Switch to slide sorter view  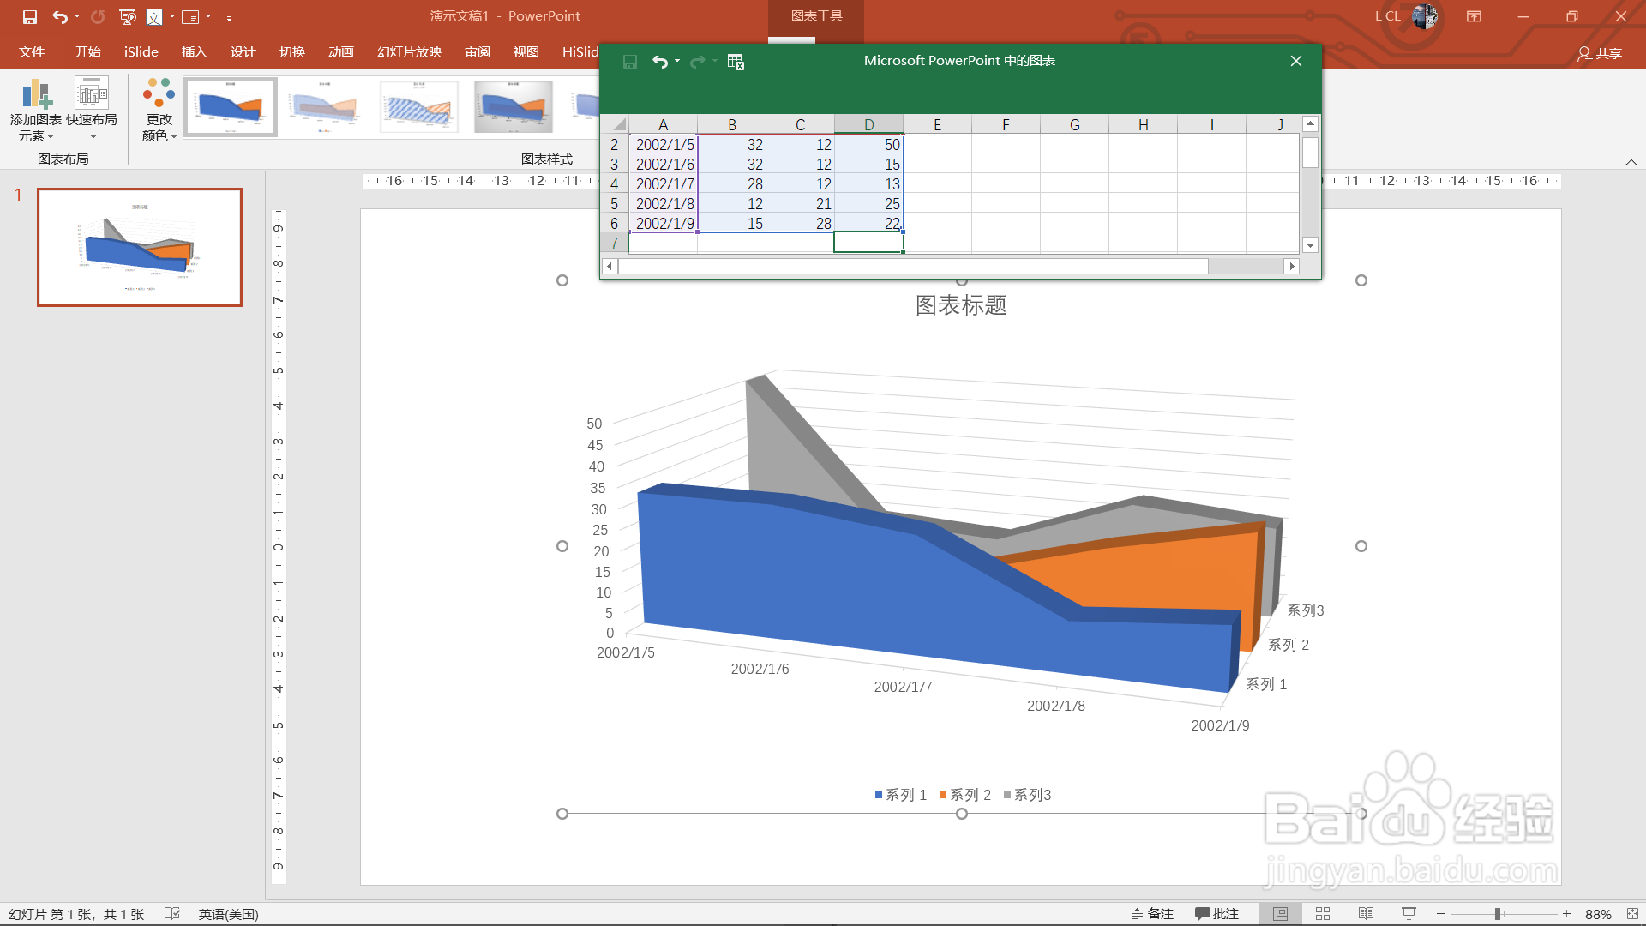point(1323,914)
